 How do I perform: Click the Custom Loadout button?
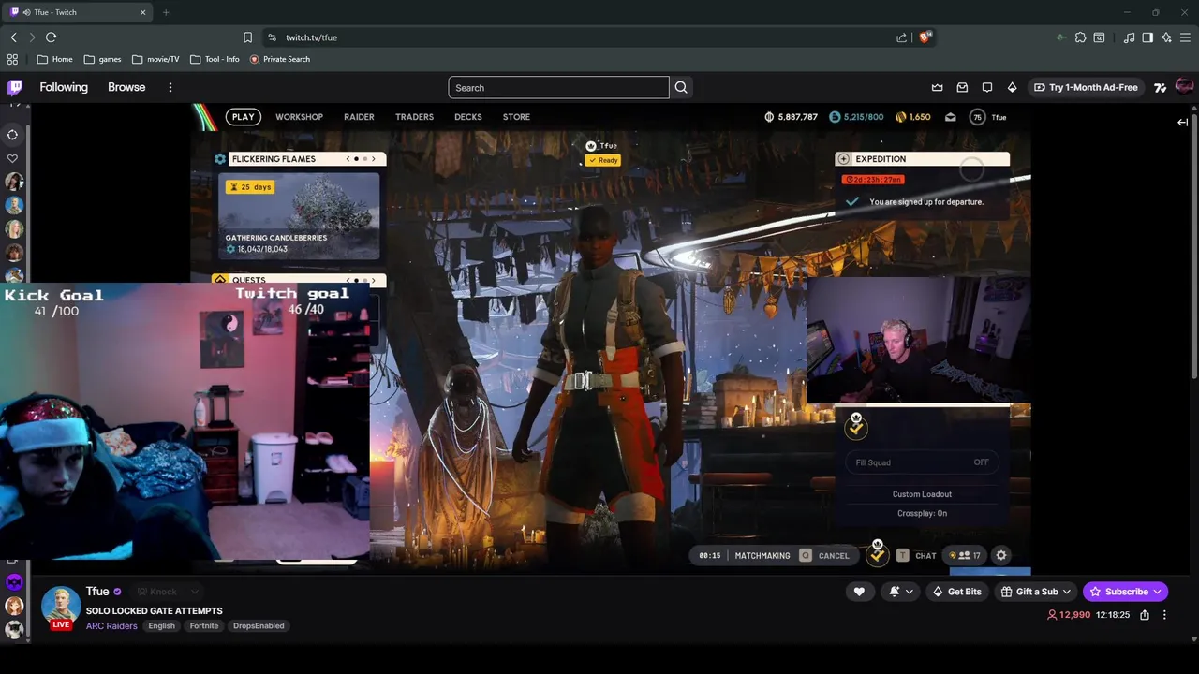922,494
